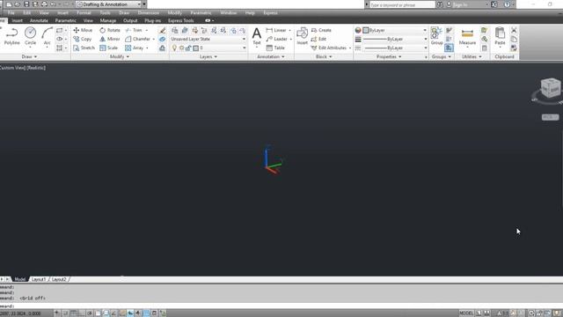The height and width of the screenshot is (317, 563).
Task: Click the Trim tool
Action: [134, 30]
